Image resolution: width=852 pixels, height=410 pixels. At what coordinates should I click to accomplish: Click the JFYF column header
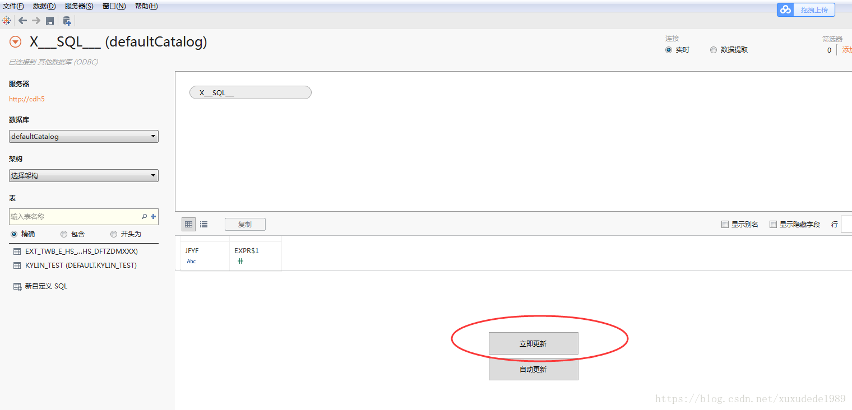coord(192,251)
